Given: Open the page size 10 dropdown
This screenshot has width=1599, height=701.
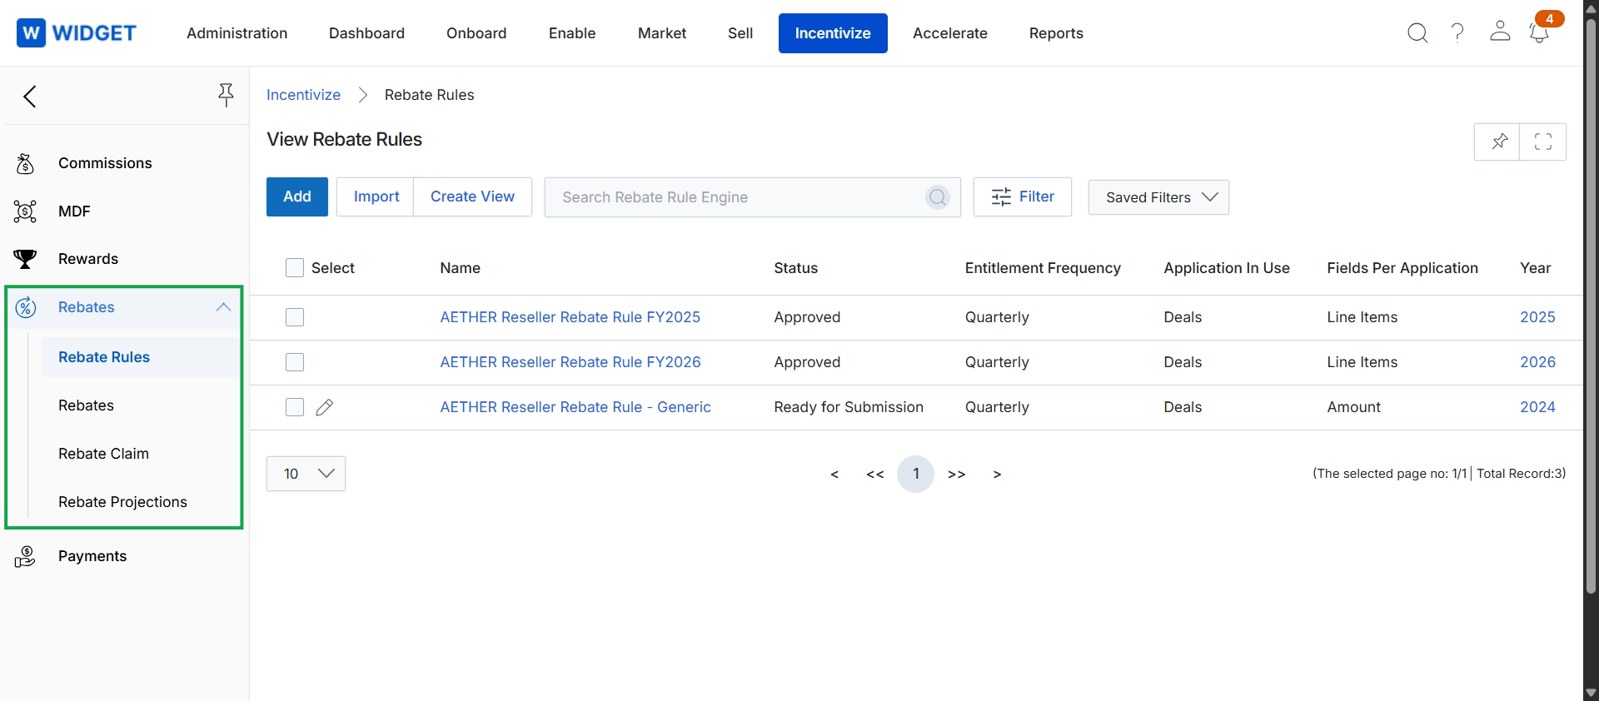Looking at the screenshot, I should pyautogui.click(x=306, y=474).
